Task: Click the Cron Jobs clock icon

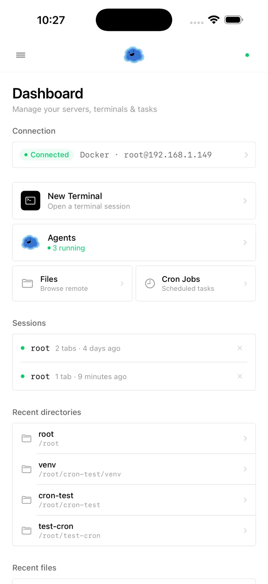Action: coord(150,283)
